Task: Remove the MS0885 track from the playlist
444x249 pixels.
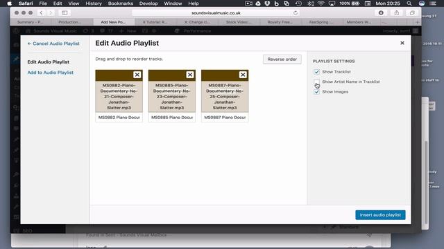Action: pos(190,75)
